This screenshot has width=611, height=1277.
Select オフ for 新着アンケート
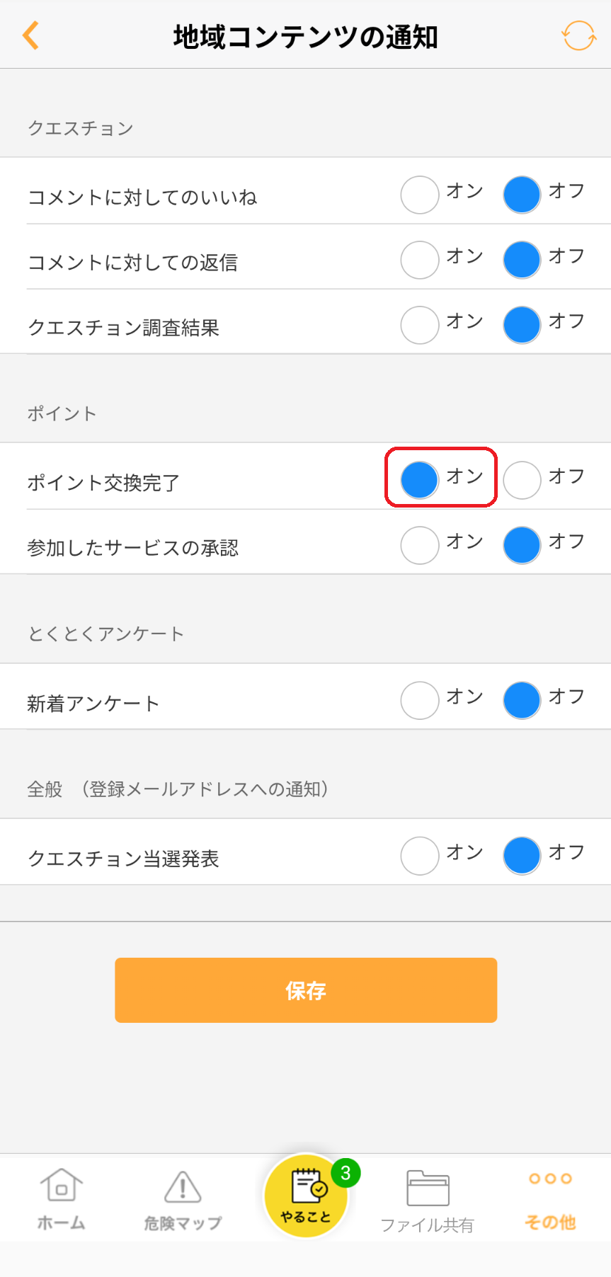pos(522,700)
